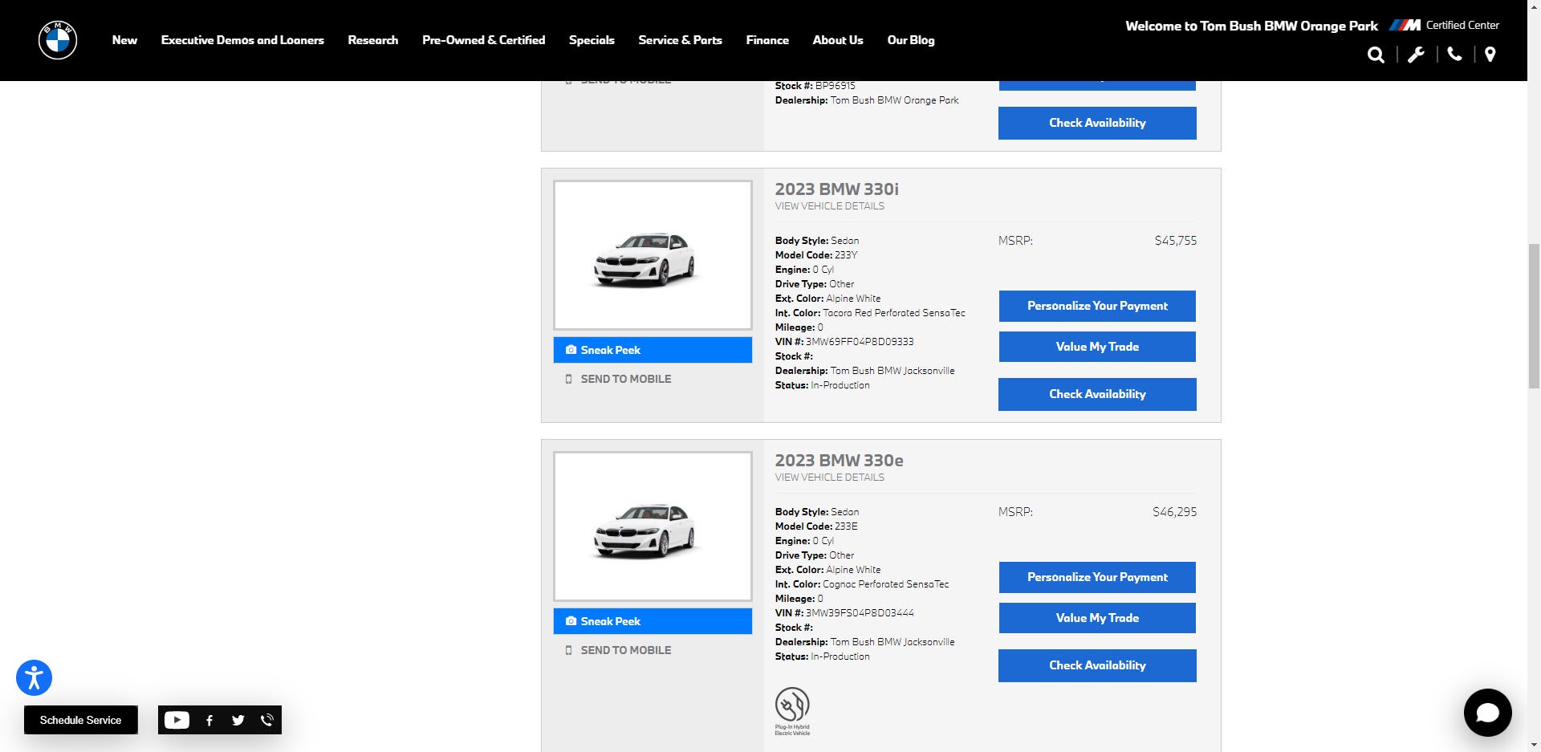Click the Facebook icon
This screenshot has width=1541, height=752.
[x=209, y=720]
